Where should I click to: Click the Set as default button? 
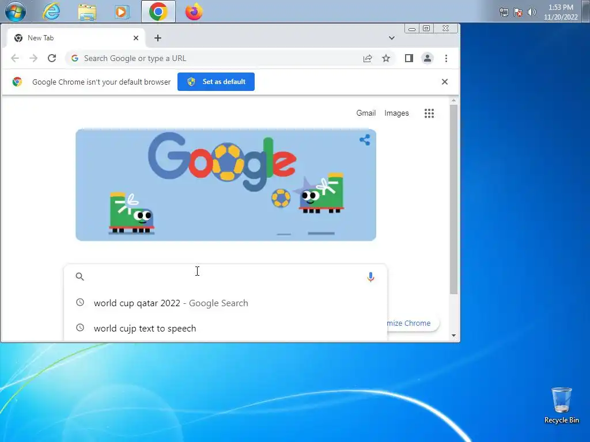coord(216,82)
